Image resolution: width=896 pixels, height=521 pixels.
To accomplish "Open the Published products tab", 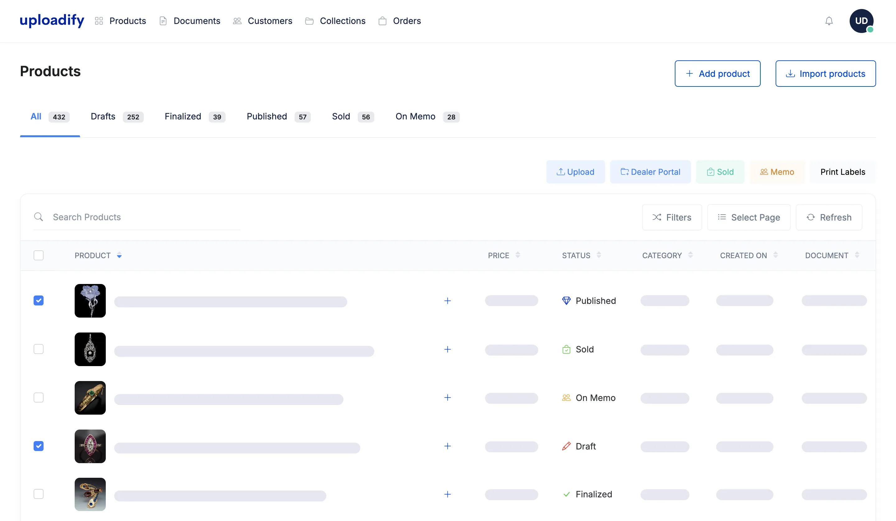I will pos(267,117).
